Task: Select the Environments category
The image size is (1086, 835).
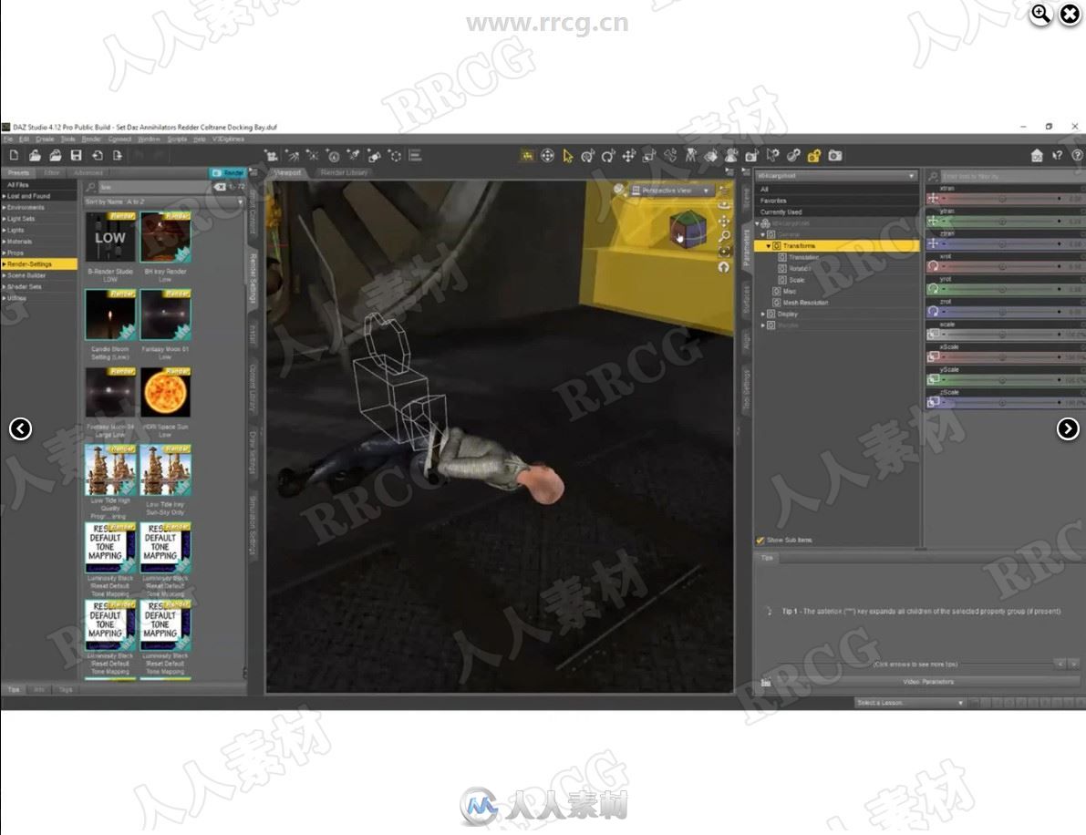Action: tap(39, 207)
